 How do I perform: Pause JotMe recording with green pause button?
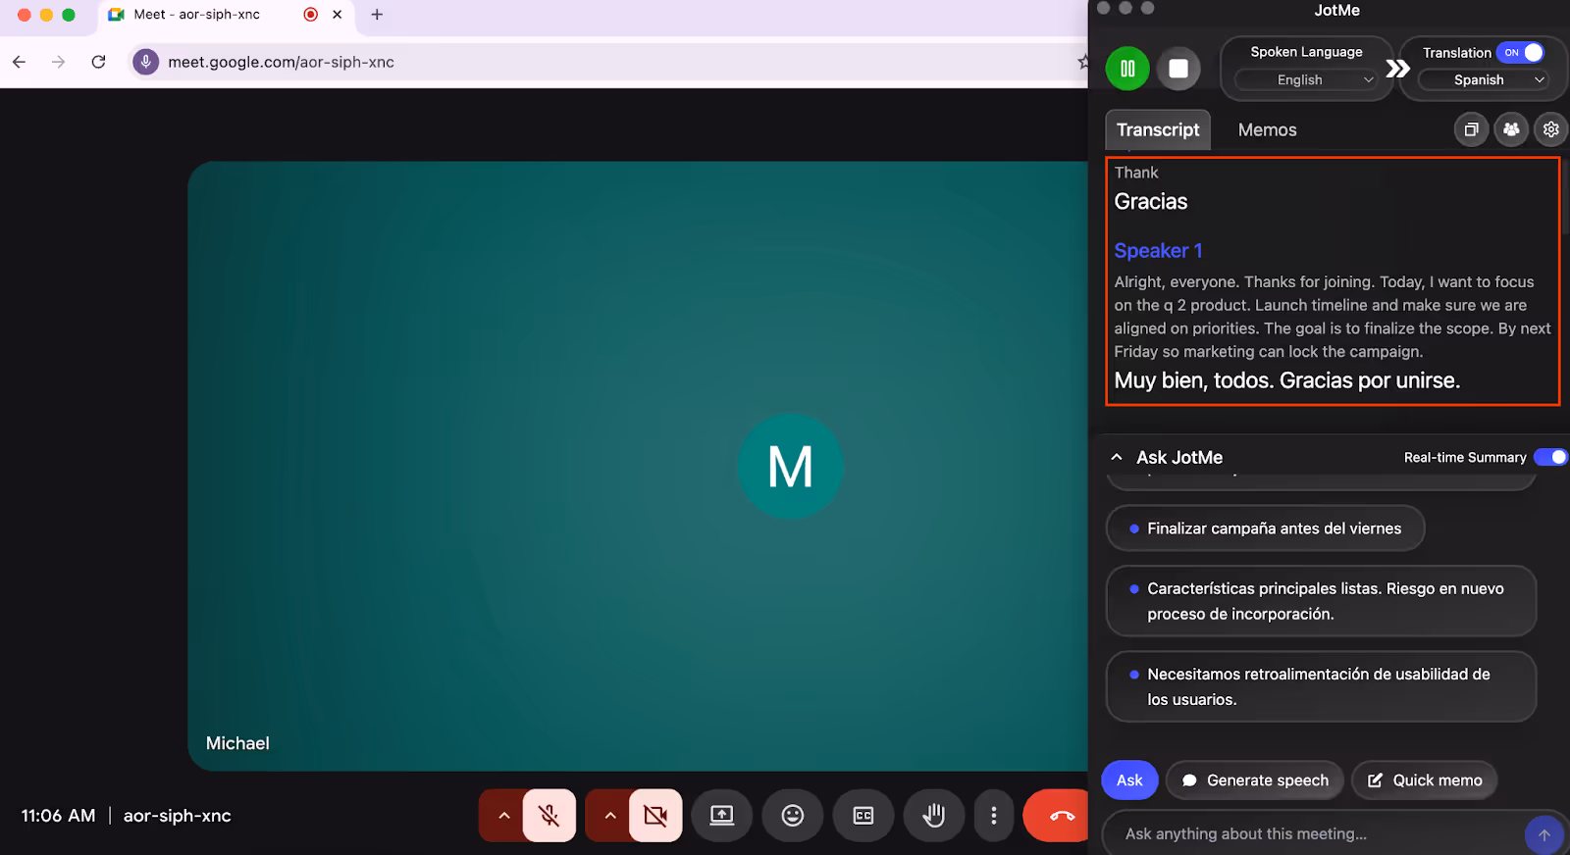pyautogui.click(x=1127, y=69)
